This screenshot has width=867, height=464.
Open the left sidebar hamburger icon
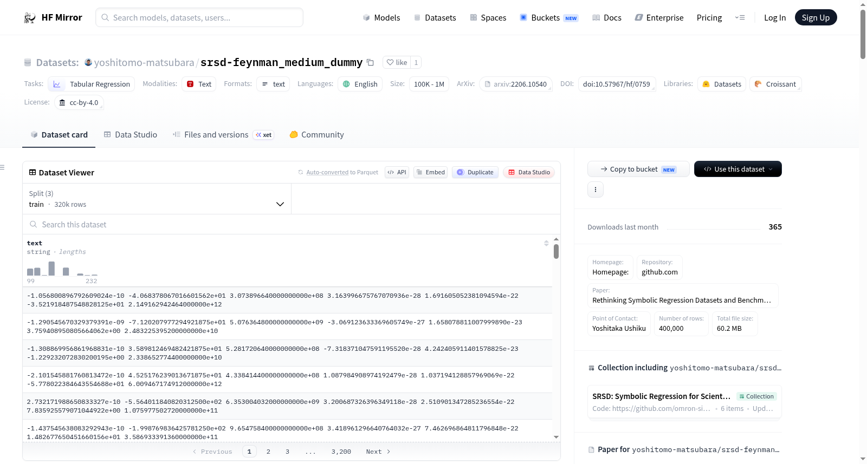[3, 167]
